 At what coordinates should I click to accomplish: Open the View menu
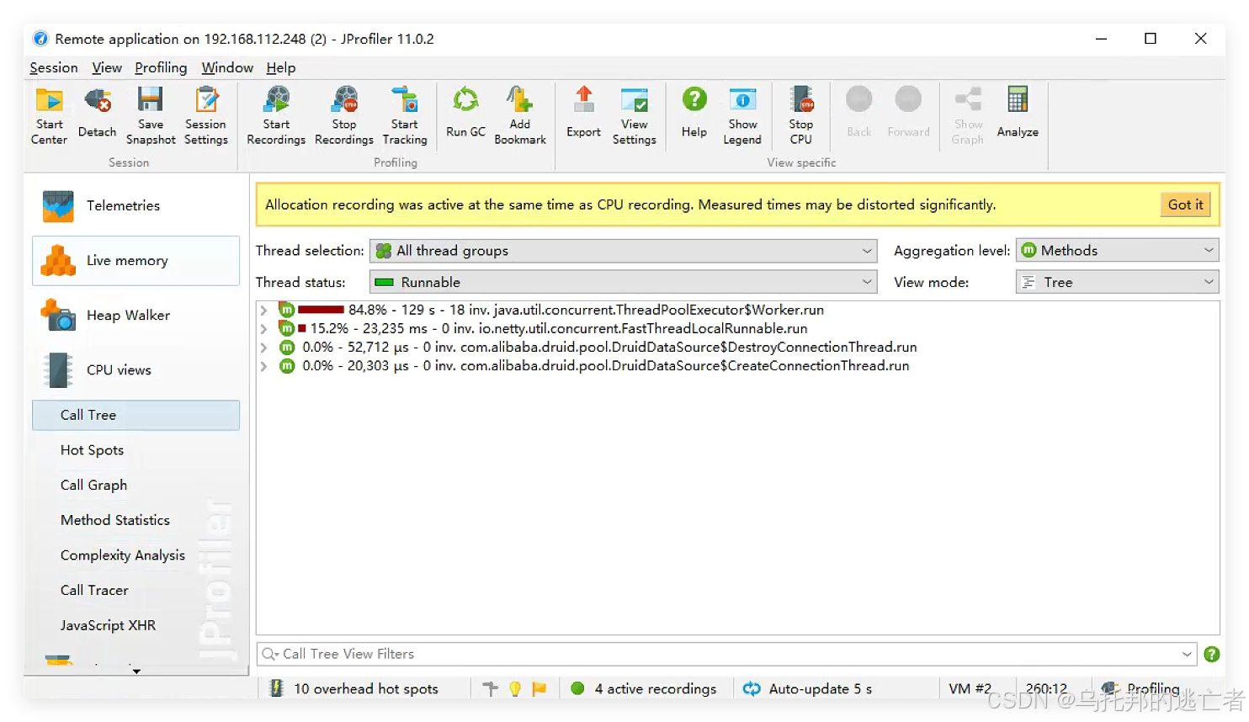[x=107, y=68]
